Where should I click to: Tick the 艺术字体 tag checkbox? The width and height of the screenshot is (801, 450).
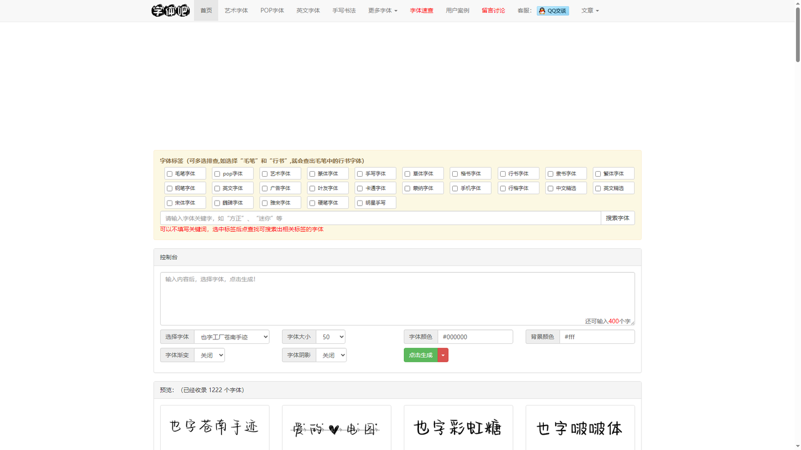[265, 174]
